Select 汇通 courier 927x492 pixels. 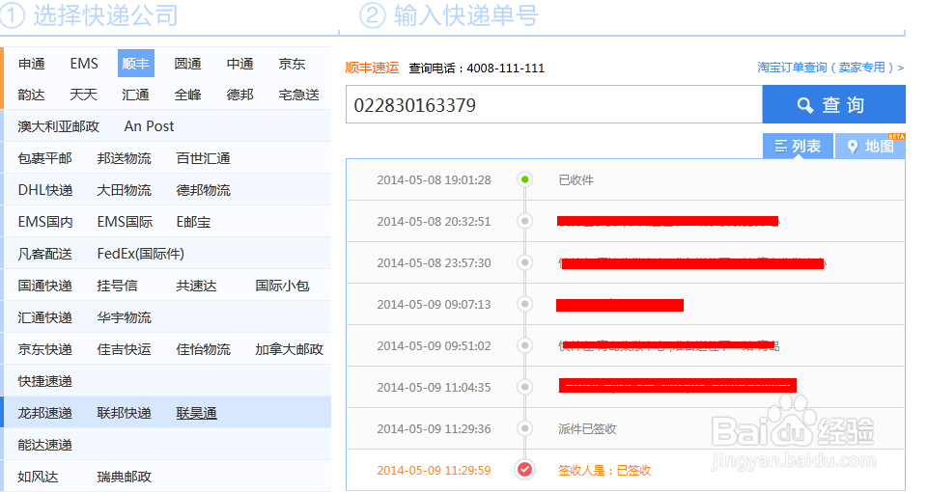coord(135,96)
